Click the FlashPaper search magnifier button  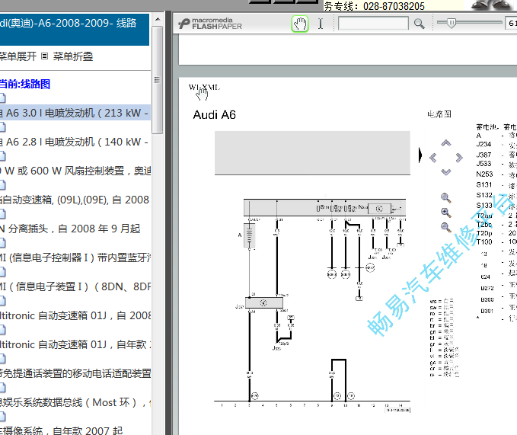coord(419,24)
